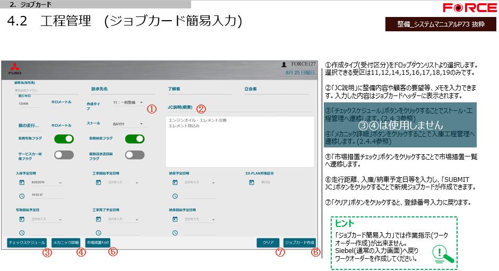
Task: Click the 引取開始予定日 calendar icon
Action: (22, 219)
